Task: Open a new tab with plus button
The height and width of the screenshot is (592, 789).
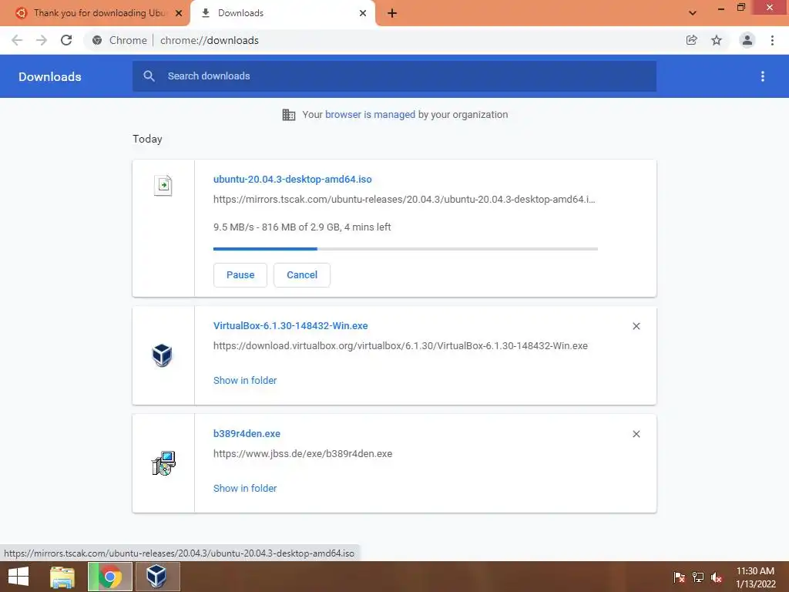Action: [392, 13]
